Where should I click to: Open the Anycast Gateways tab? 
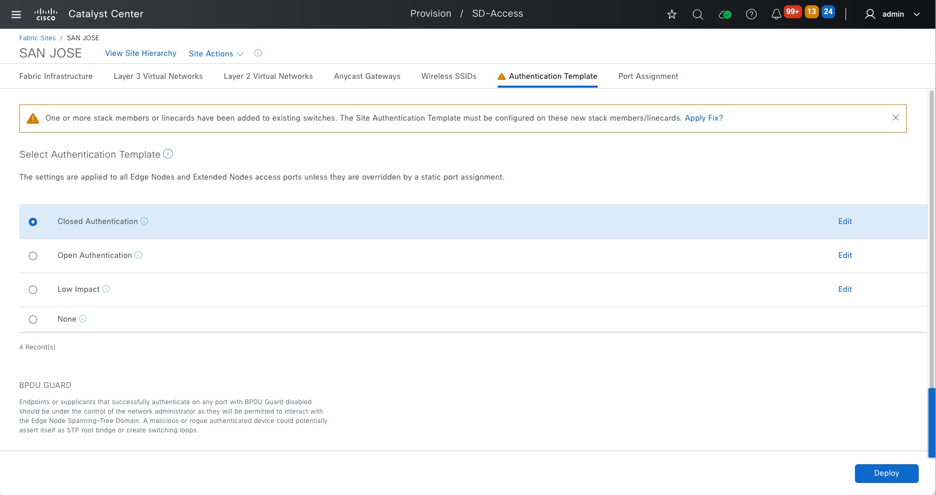click(x=367, y=76)
